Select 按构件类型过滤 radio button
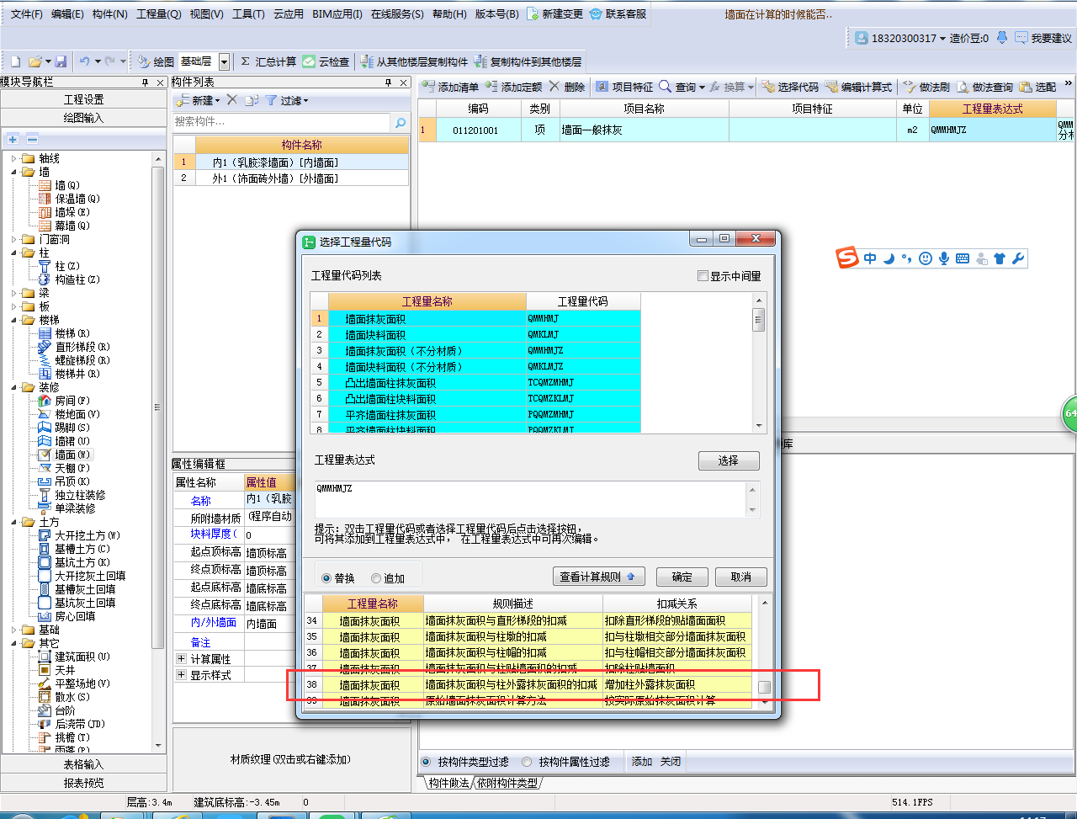Screen dimensions: 1077x819 (x=426, y=762)
